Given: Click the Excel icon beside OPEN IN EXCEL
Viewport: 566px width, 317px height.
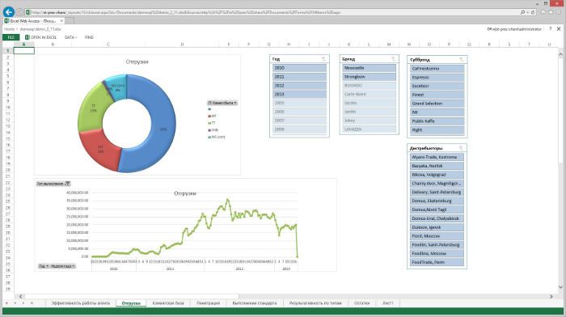Looking at the screenshot, I should coord(27,37).
